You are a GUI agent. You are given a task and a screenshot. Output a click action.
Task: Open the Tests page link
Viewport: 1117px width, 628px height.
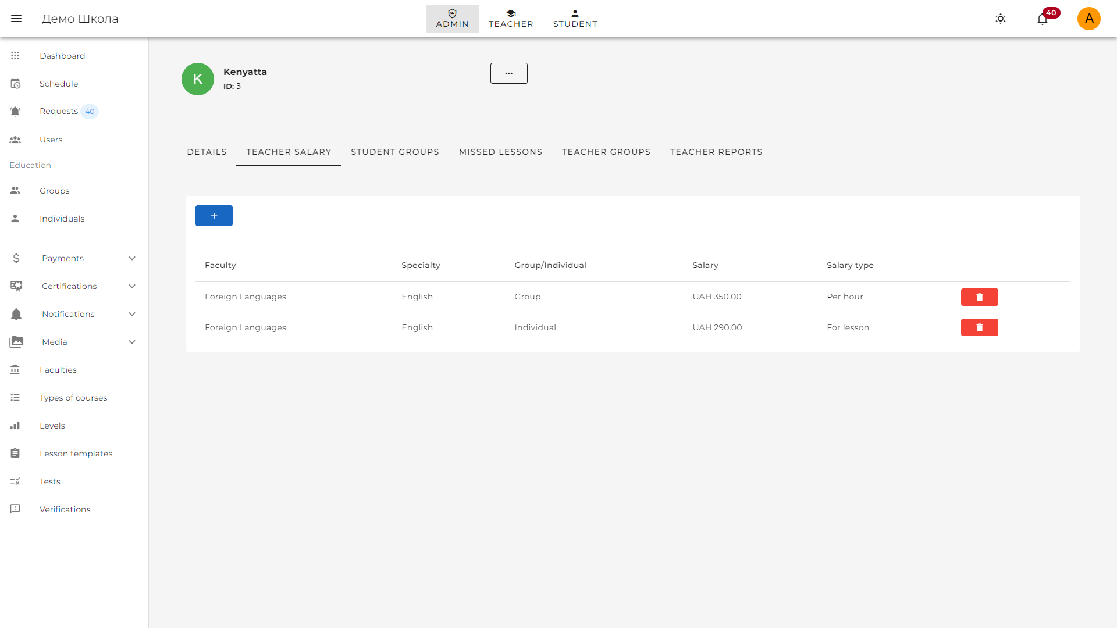(50, 481)
